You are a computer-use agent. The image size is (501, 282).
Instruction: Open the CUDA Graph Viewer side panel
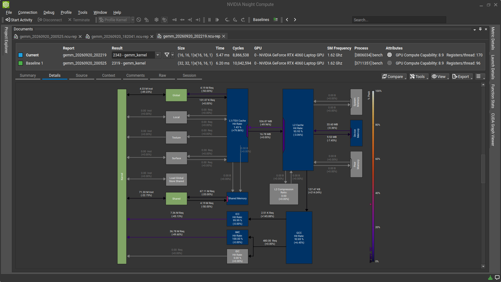click(493, 129)
